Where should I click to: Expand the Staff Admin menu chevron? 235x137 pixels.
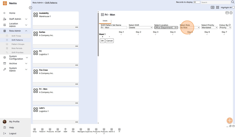(x=26, y=19)
